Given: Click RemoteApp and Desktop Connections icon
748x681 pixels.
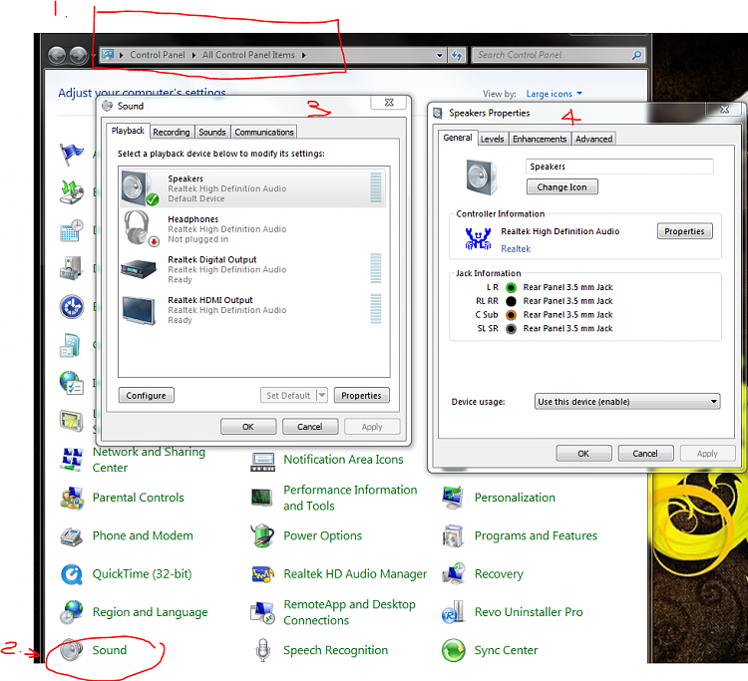Looking at the screenshot, I should (x=263, y=613).
